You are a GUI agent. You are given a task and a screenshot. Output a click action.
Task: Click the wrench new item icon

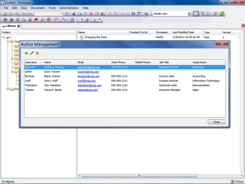point(72,20)
